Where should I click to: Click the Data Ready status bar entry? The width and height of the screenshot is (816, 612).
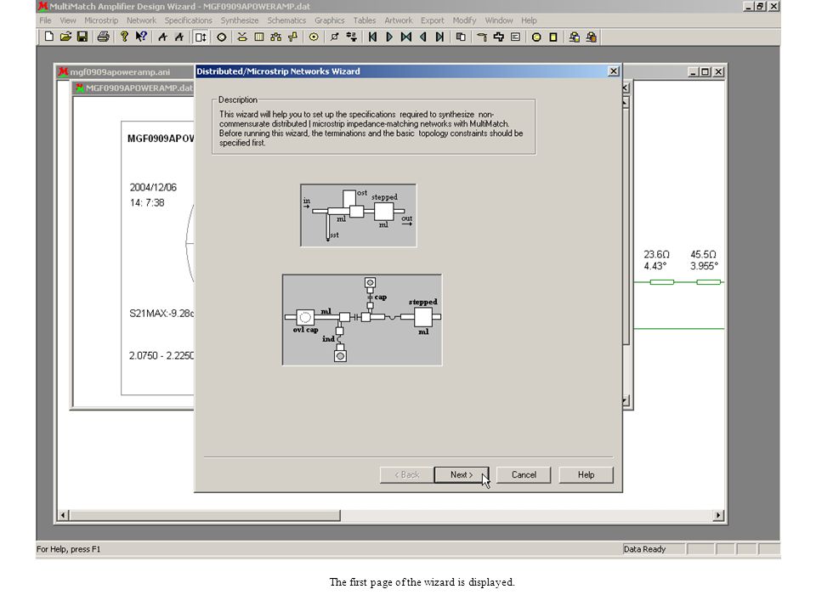653,549
